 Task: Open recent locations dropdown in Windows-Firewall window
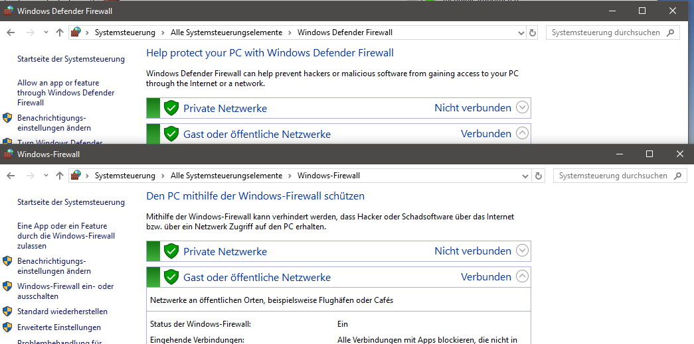pos(46,175)
